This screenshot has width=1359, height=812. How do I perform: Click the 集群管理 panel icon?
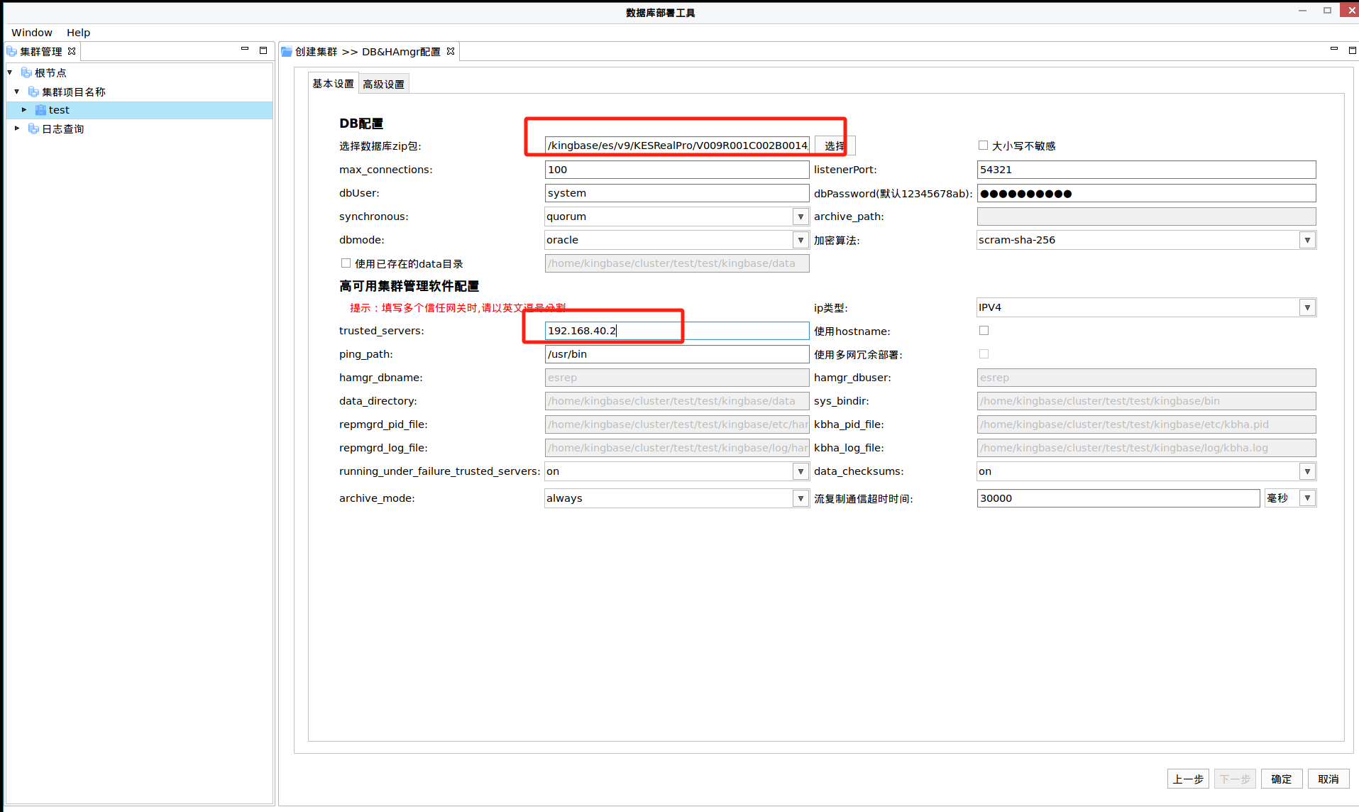pos(12,51)
